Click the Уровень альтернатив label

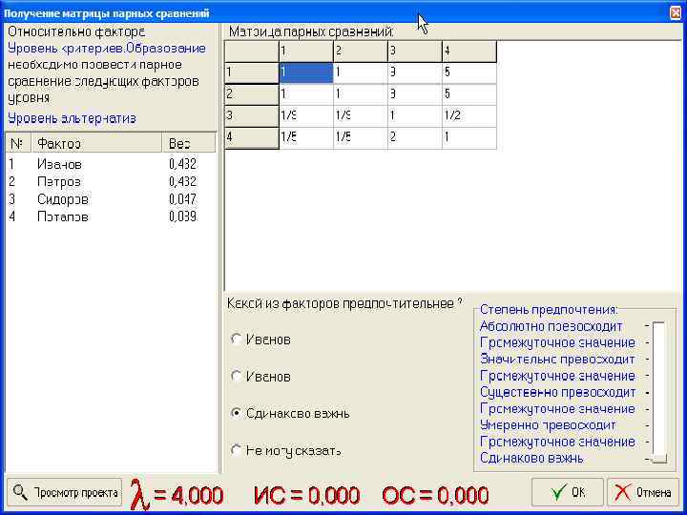(x=72, y=118)
